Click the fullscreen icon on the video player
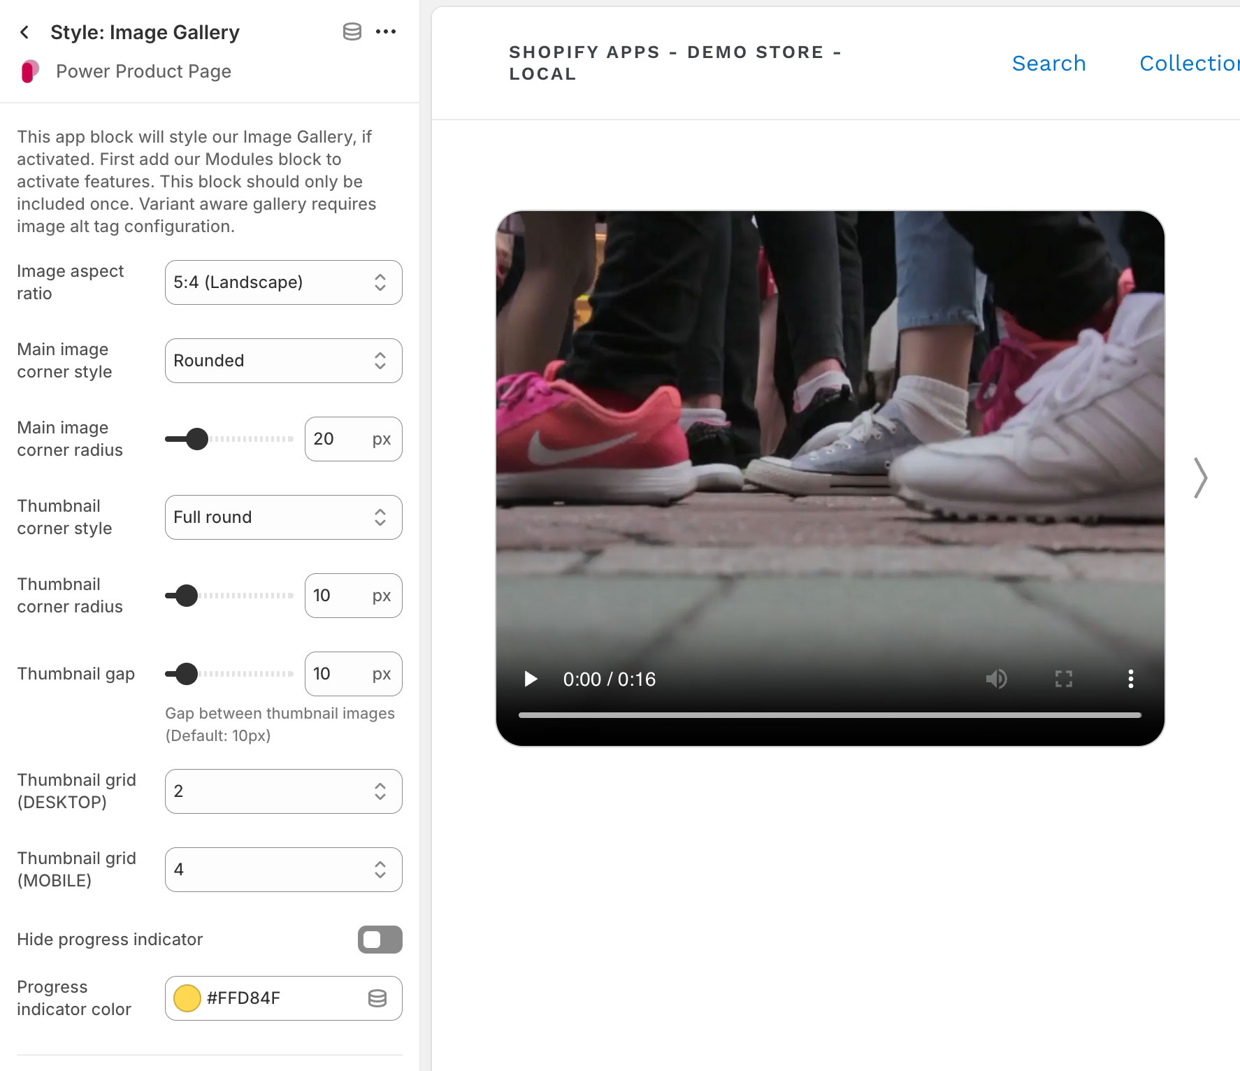 coord(1064,679)
